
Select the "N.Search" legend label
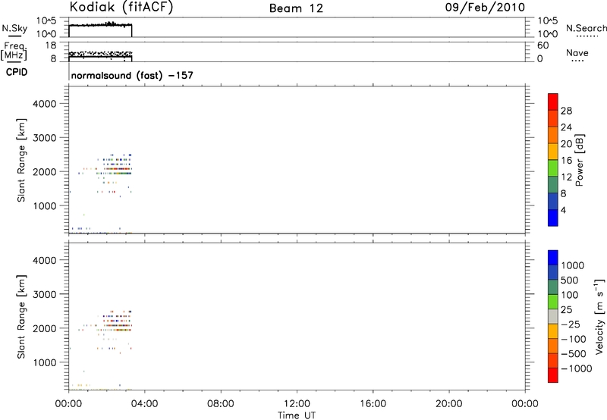point(587,28)
